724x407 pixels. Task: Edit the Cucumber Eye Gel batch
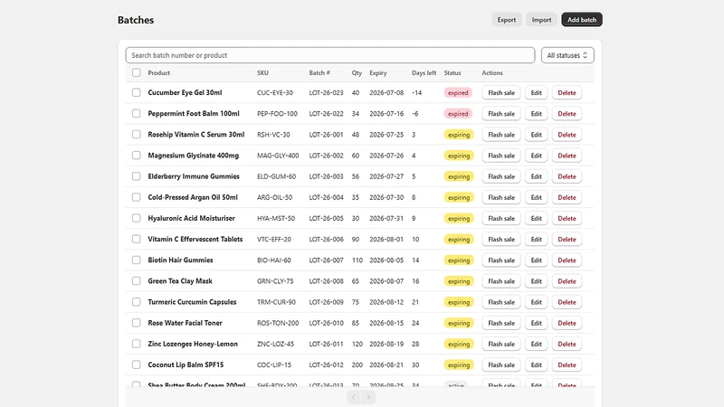536,93
